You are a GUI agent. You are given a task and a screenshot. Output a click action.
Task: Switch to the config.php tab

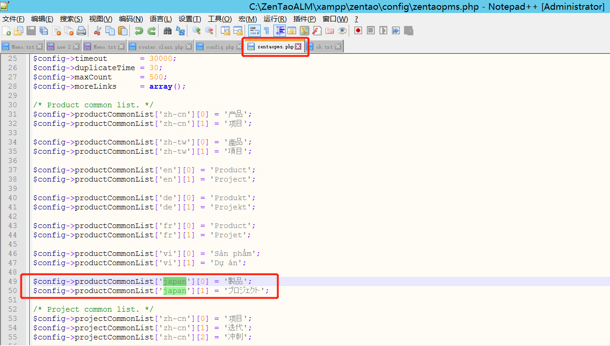tap(220, 47)
